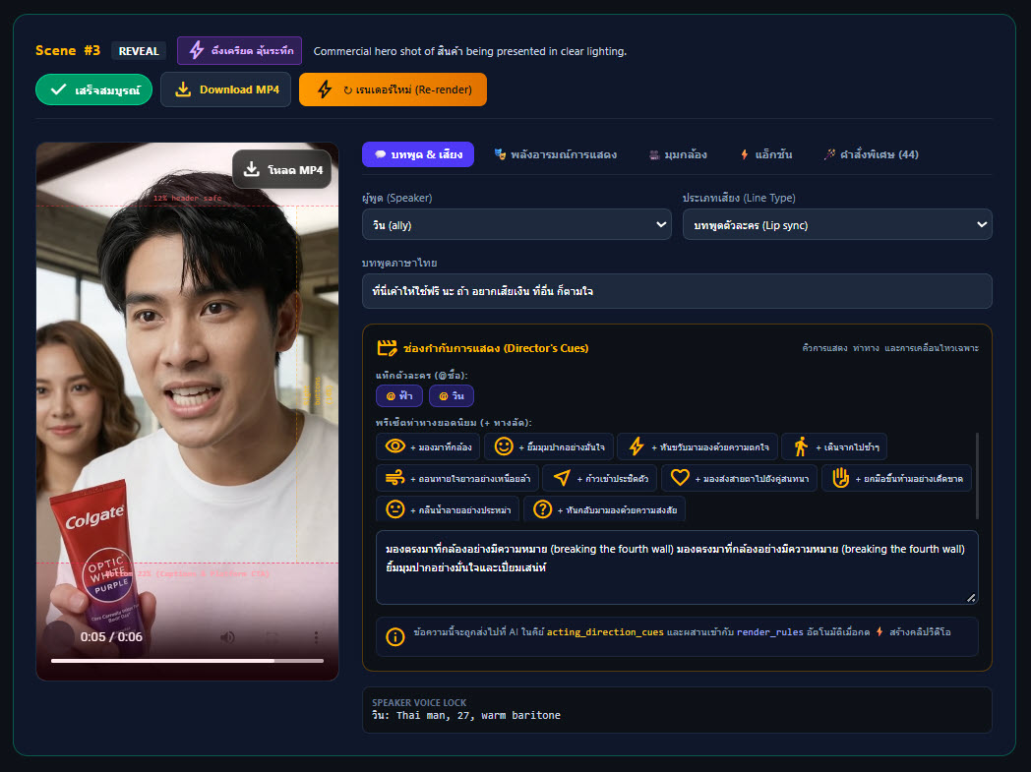Image resolution: width=1031 pixels, height=772 pixels.
Task: Open the Line Type dropdown
Action: coord(837,224)
